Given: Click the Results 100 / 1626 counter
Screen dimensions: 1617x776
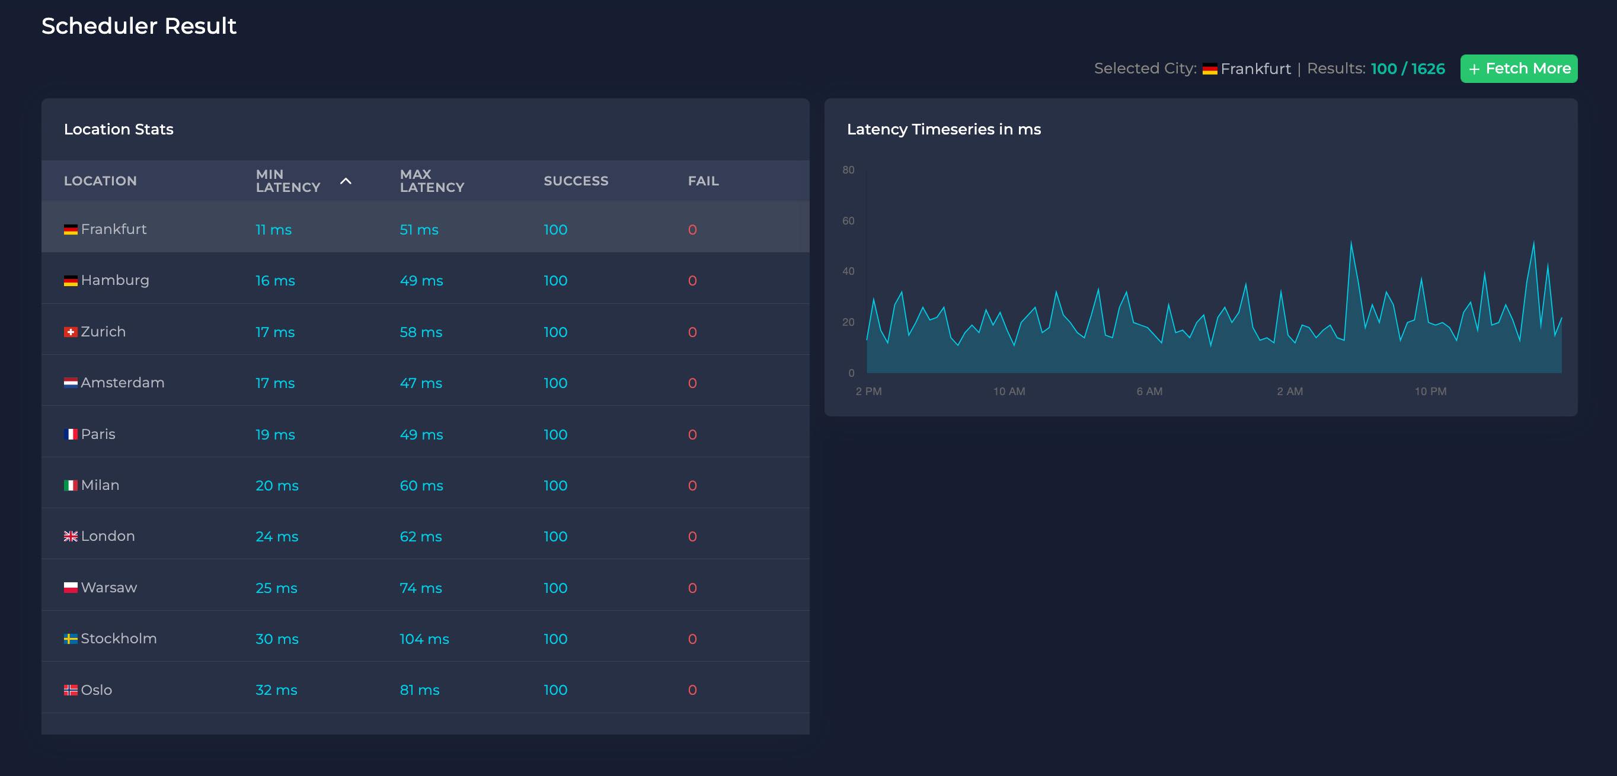Looking at the screenshot, I should click(1406, 69).
